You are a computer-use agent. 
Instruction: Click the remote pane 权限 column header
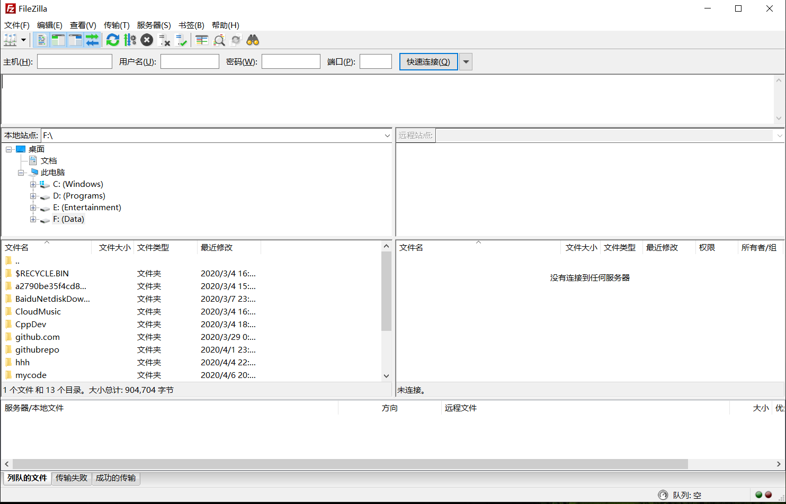(716, 247)
